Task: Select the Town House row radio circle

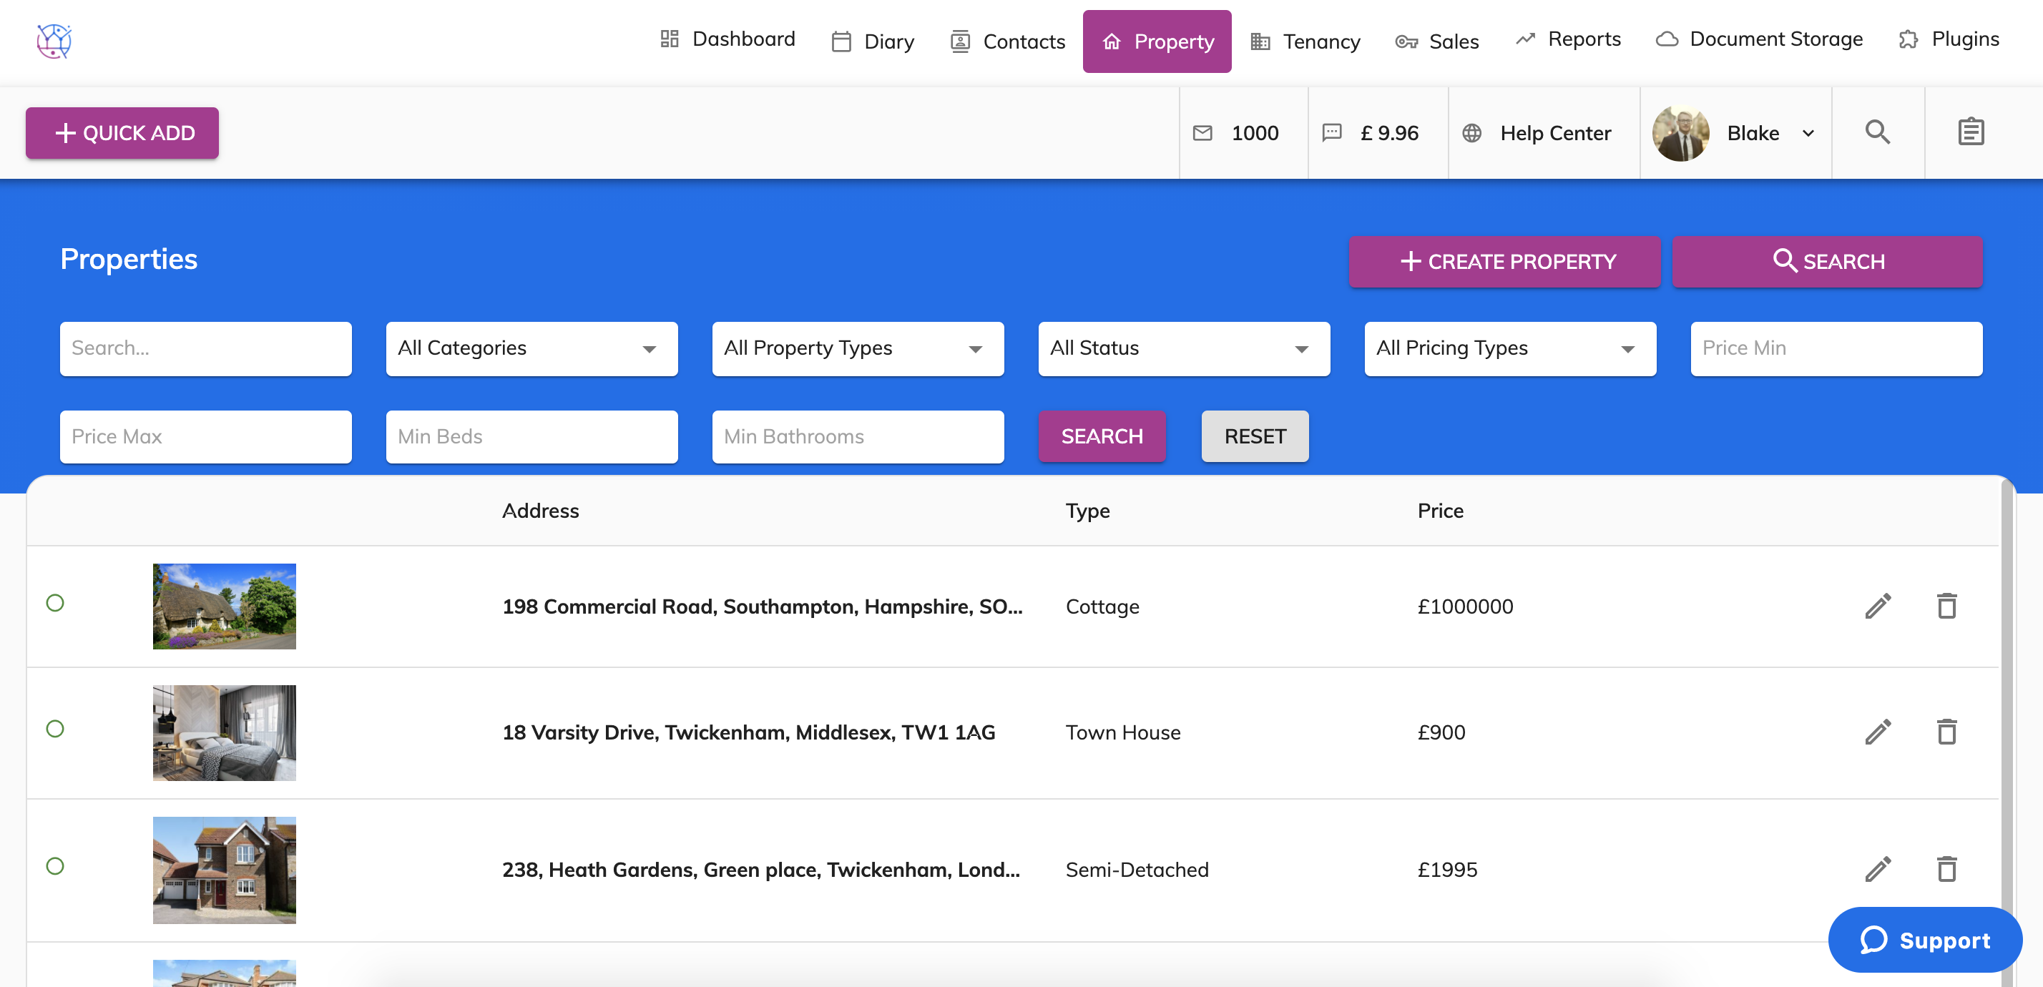Action: [x=54, y=729]
